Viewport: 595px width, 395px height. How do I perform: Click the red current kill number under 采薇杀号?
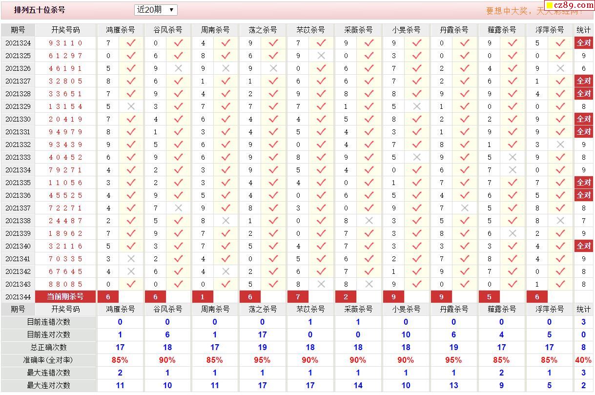[346, 297]
